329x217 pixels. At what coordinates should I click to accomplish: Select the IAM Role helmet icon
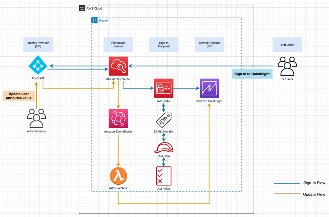click(164, 148)
